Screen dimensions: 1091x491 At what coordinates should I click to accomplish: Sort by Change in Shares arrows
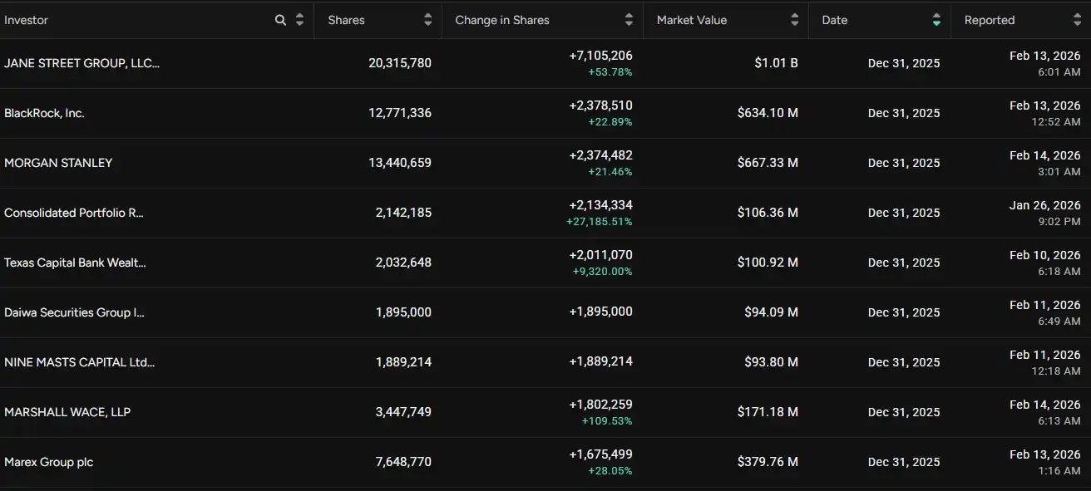tap(629, 20)
